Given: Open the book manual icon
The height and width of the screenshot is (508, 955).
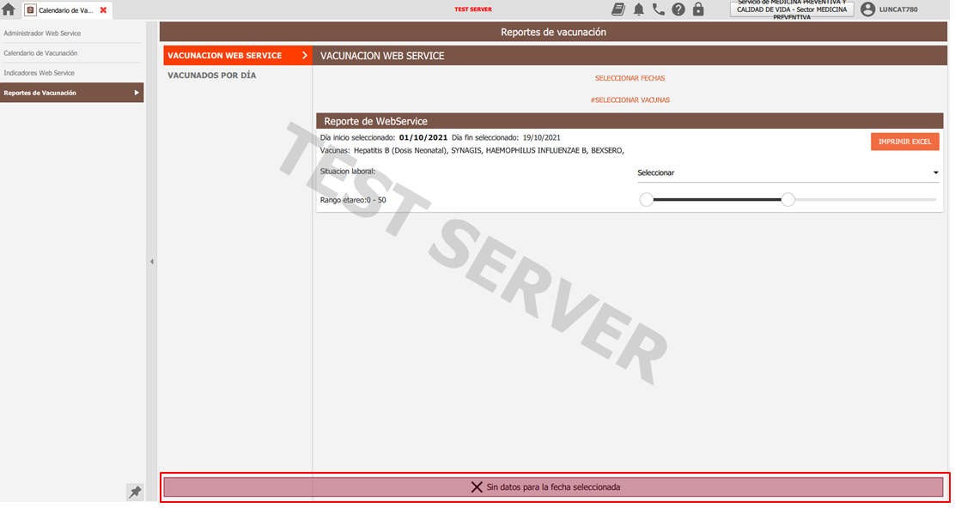Looking at the screenshot, I should click(618, 9).
